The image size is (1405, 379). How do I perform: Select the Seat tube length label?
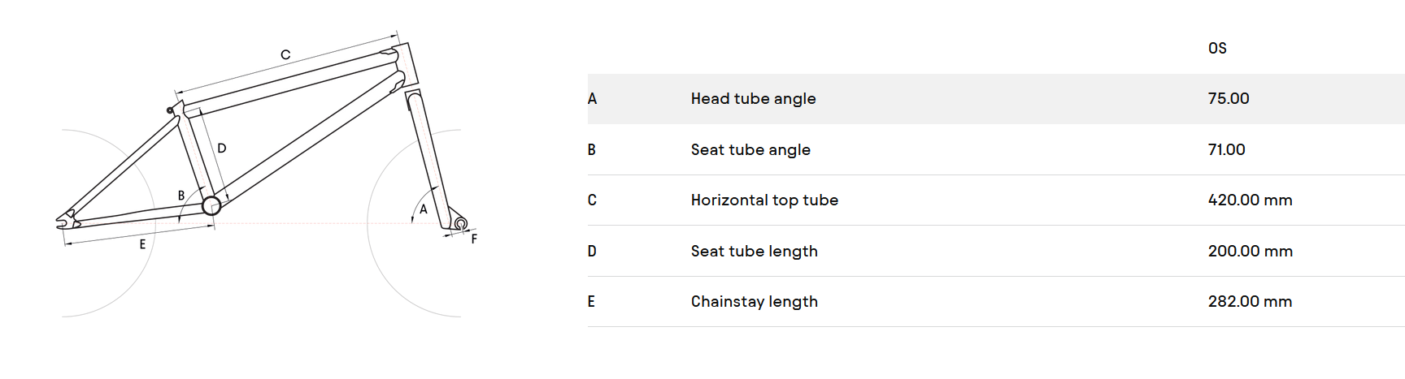tap(754, 252)
